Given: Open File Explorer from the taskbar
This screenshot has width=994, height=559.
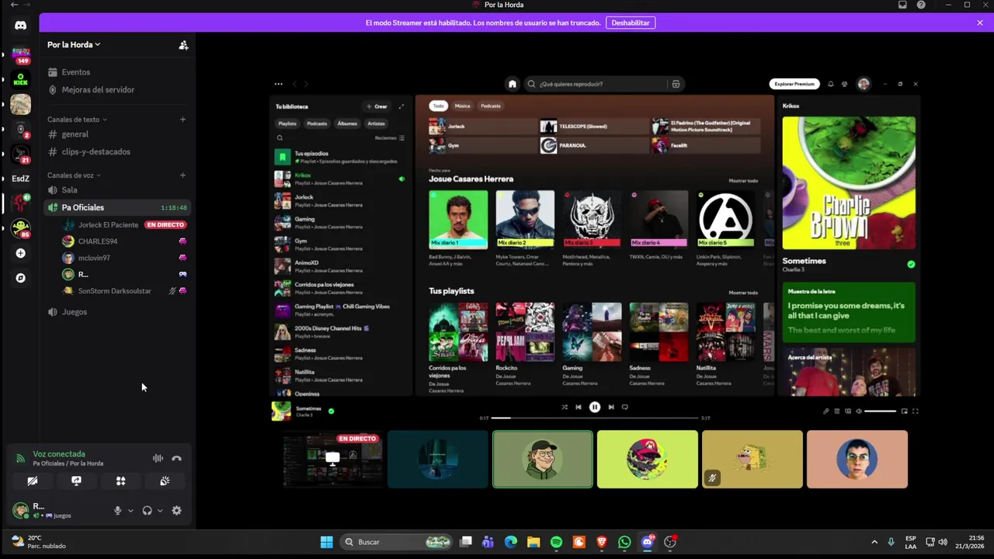Looking at the screenshot, I should pyautogui.click(x=533, y=542).
